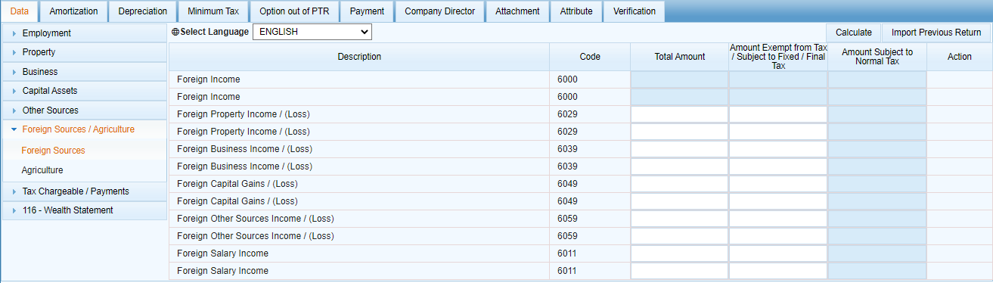Open the Company Director tab
Viewport: 993px width, 283px height.
pos(440,11)
